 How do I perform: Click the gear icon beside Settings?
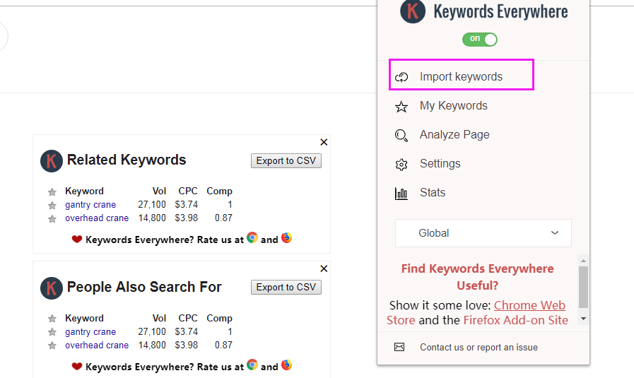pos(401,165)
